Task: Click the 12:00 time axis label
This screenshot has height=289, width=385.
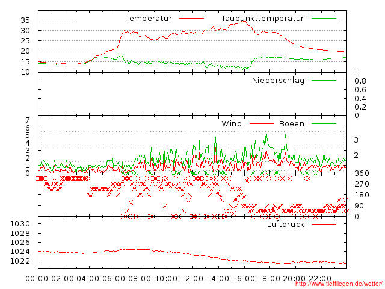Action: (x=192, y=279)
